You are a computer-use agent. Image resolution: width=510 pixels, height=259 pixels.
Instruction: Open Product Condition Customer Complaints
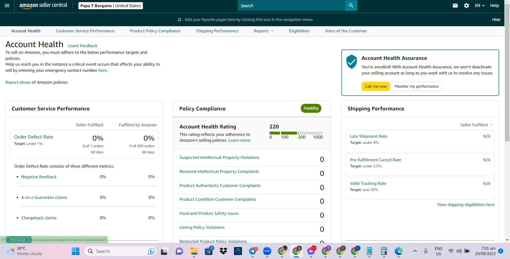click(218, 199)
